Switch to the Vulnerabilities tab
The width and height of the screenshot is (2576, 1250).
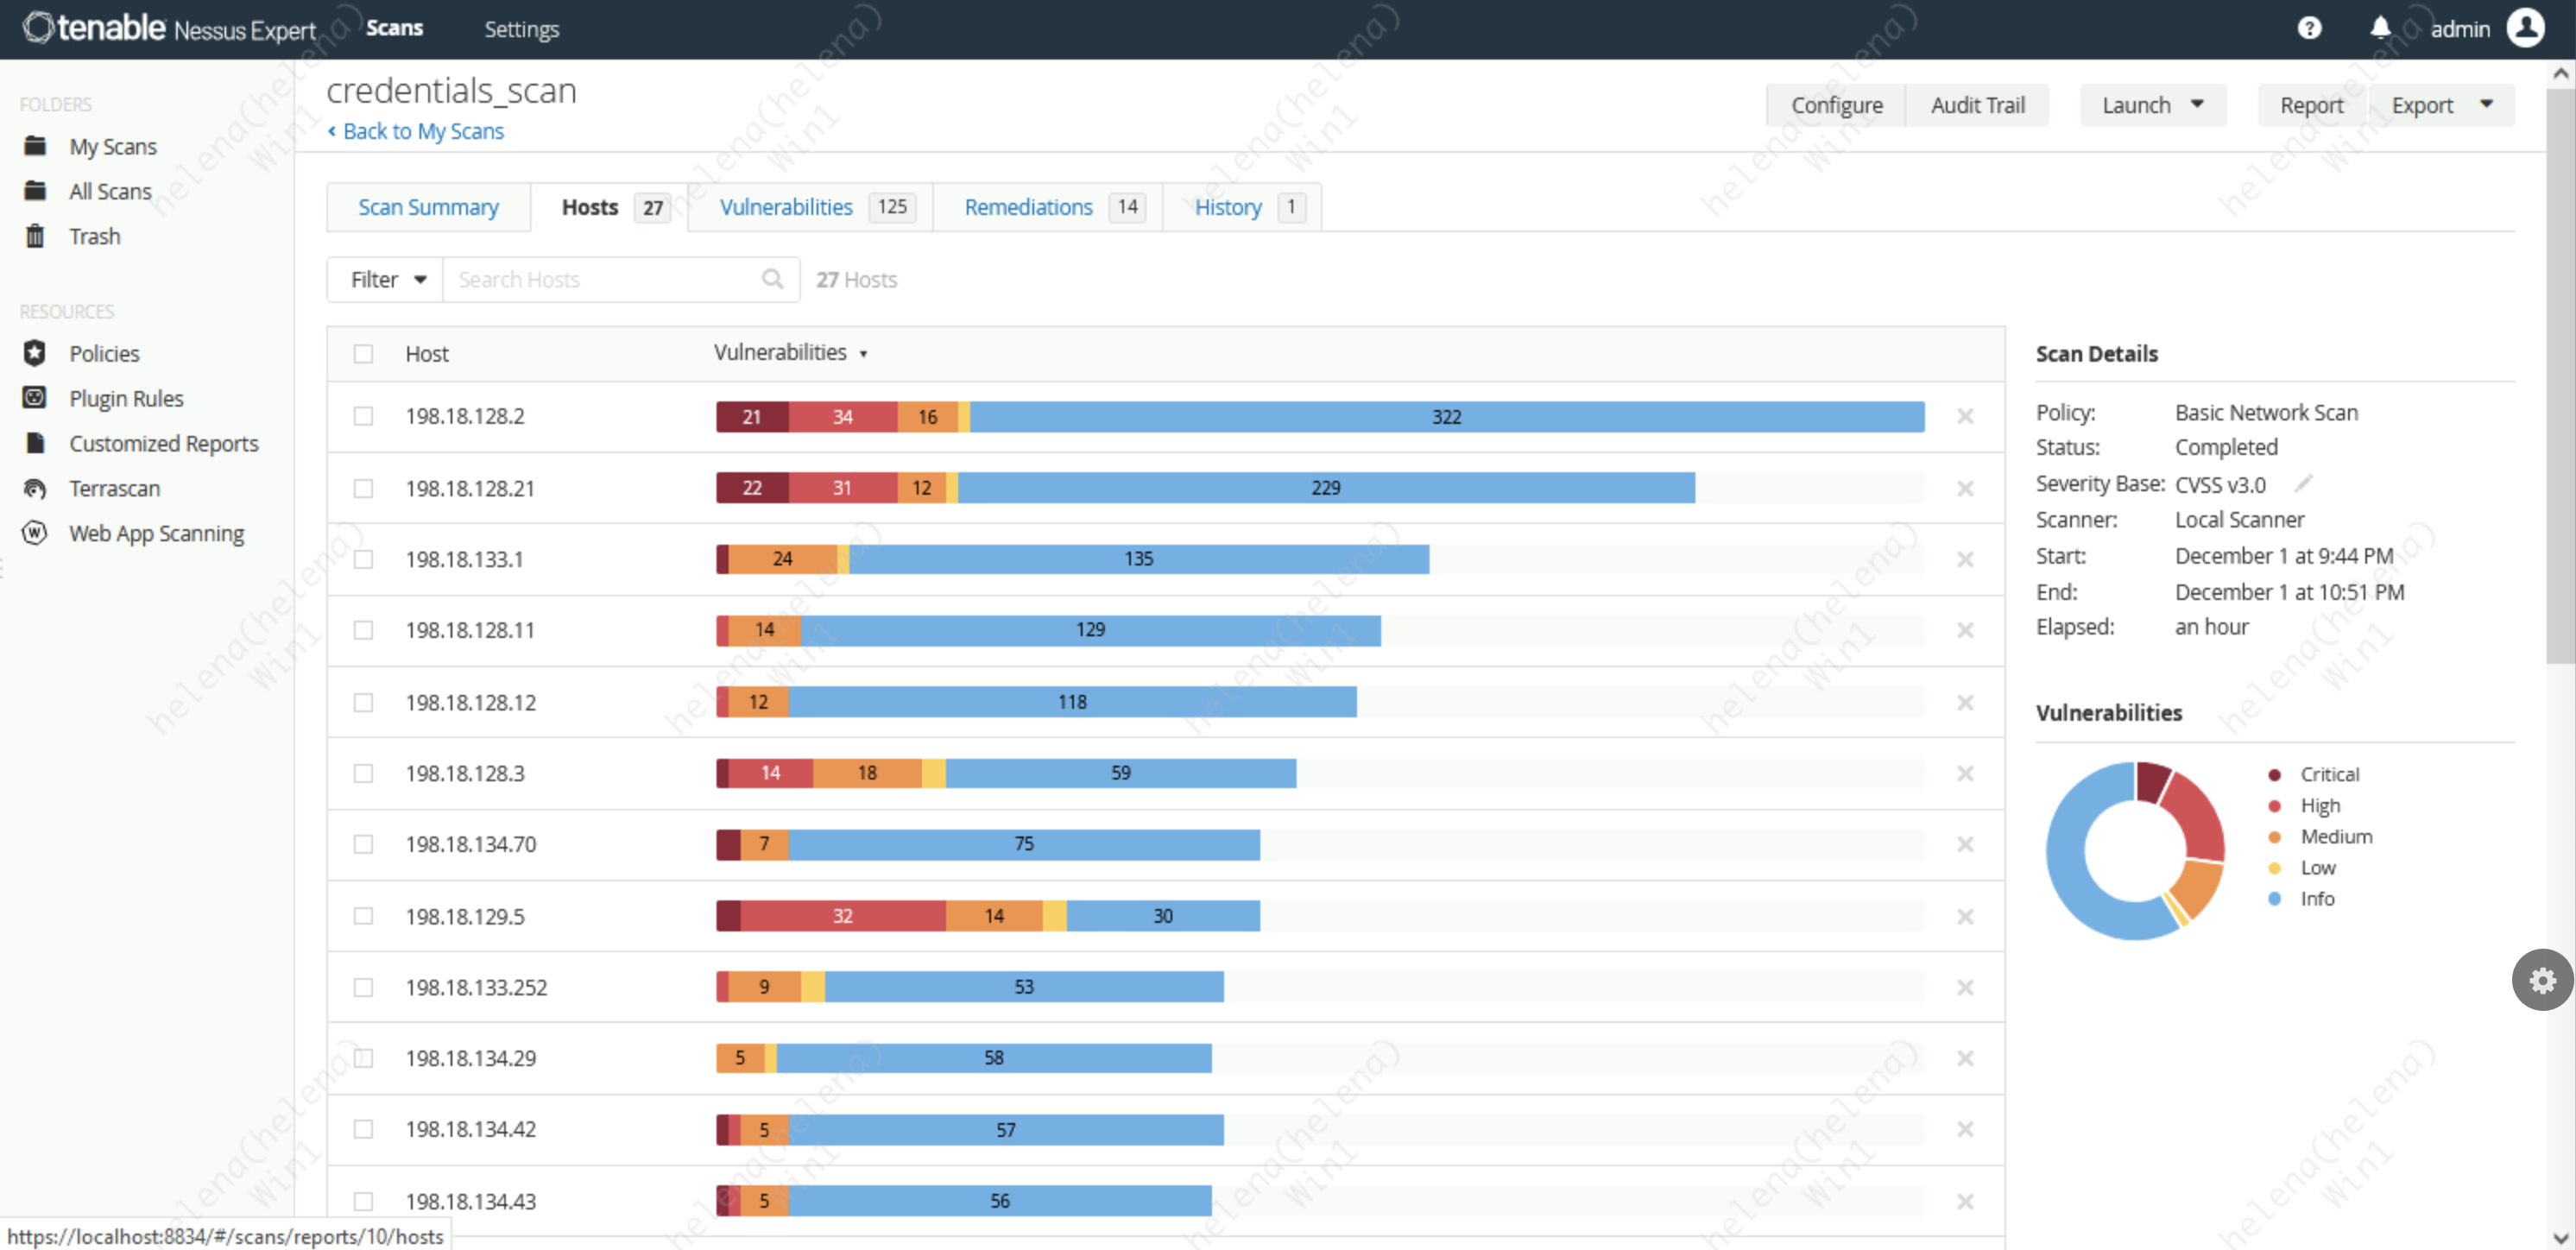click(x=786, y=207)
